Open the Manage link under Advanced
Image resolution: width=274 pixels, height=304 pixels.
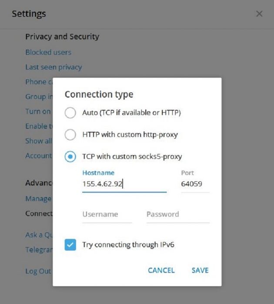pos(39,198)
